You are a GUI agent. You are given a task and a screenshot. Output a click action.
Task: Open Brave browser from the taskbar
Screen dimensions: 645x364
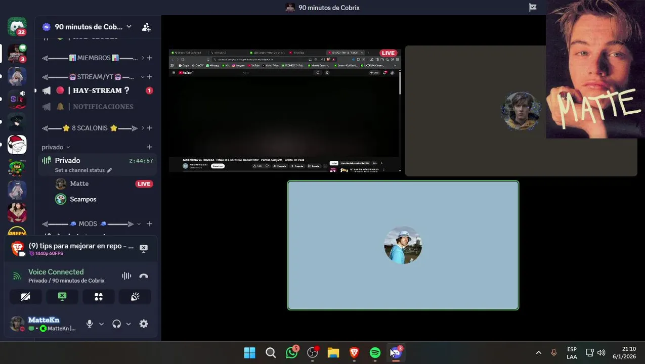[354, 352]
